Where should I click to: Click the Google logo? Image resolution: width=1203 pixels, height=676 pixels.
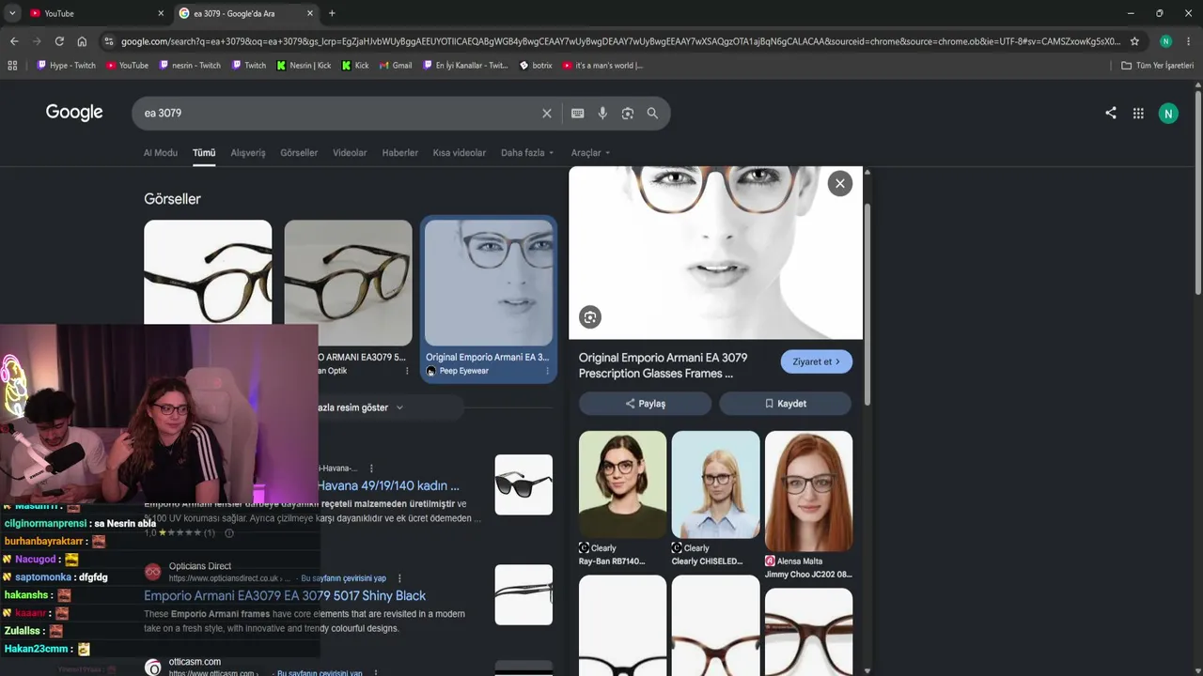[74, 113]
